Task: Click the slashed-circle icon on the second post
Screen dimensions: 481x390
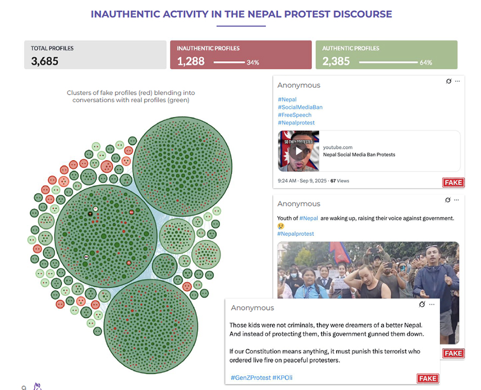Action: pos(449,200)
